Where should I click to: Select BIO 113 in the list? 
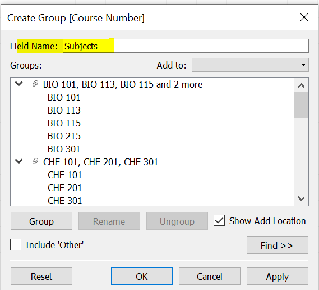click(x=64, y=110)
